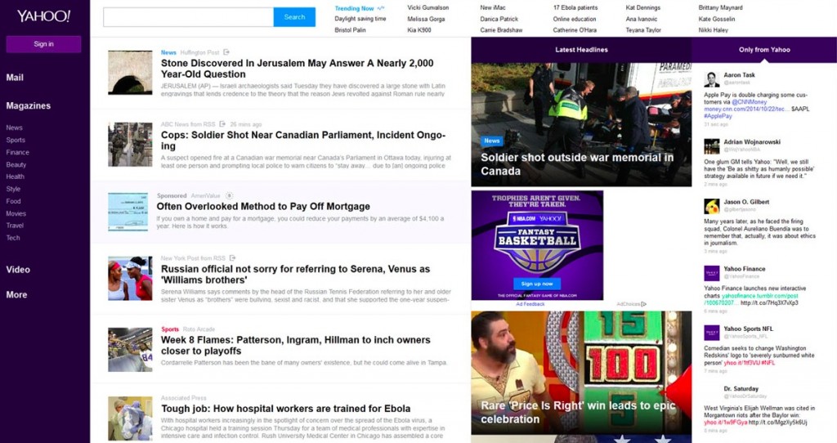Screen dimensions: 837x443
Task: Expand More in the sidebar
Action: click(16, 294)
